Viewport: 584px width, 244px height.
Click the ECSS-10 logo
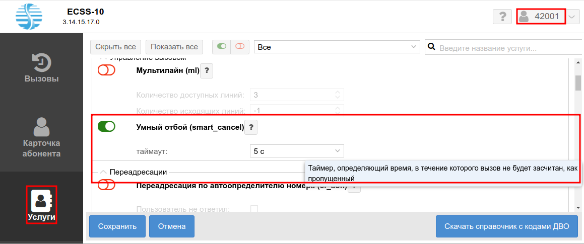coord(29,17)
